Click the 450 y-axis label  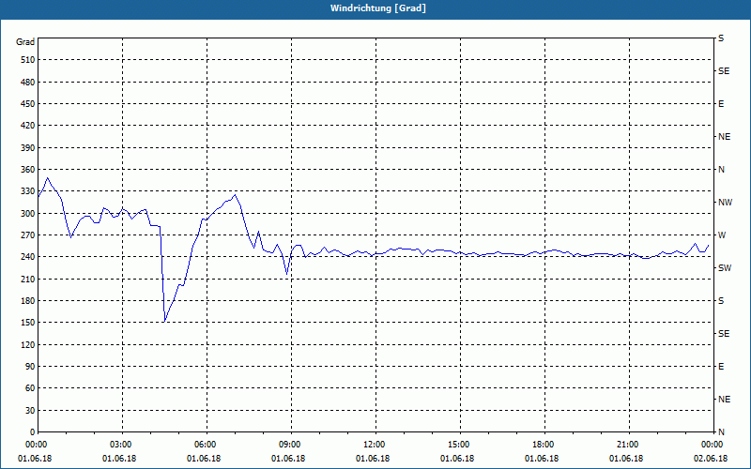click(x=28, y=104)
